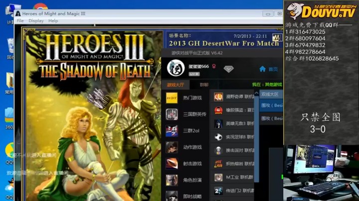This screenshot has width=359, height=201.
Task: Minimize the Heroes of Might and Magic III window
Action: pos(268,14)
